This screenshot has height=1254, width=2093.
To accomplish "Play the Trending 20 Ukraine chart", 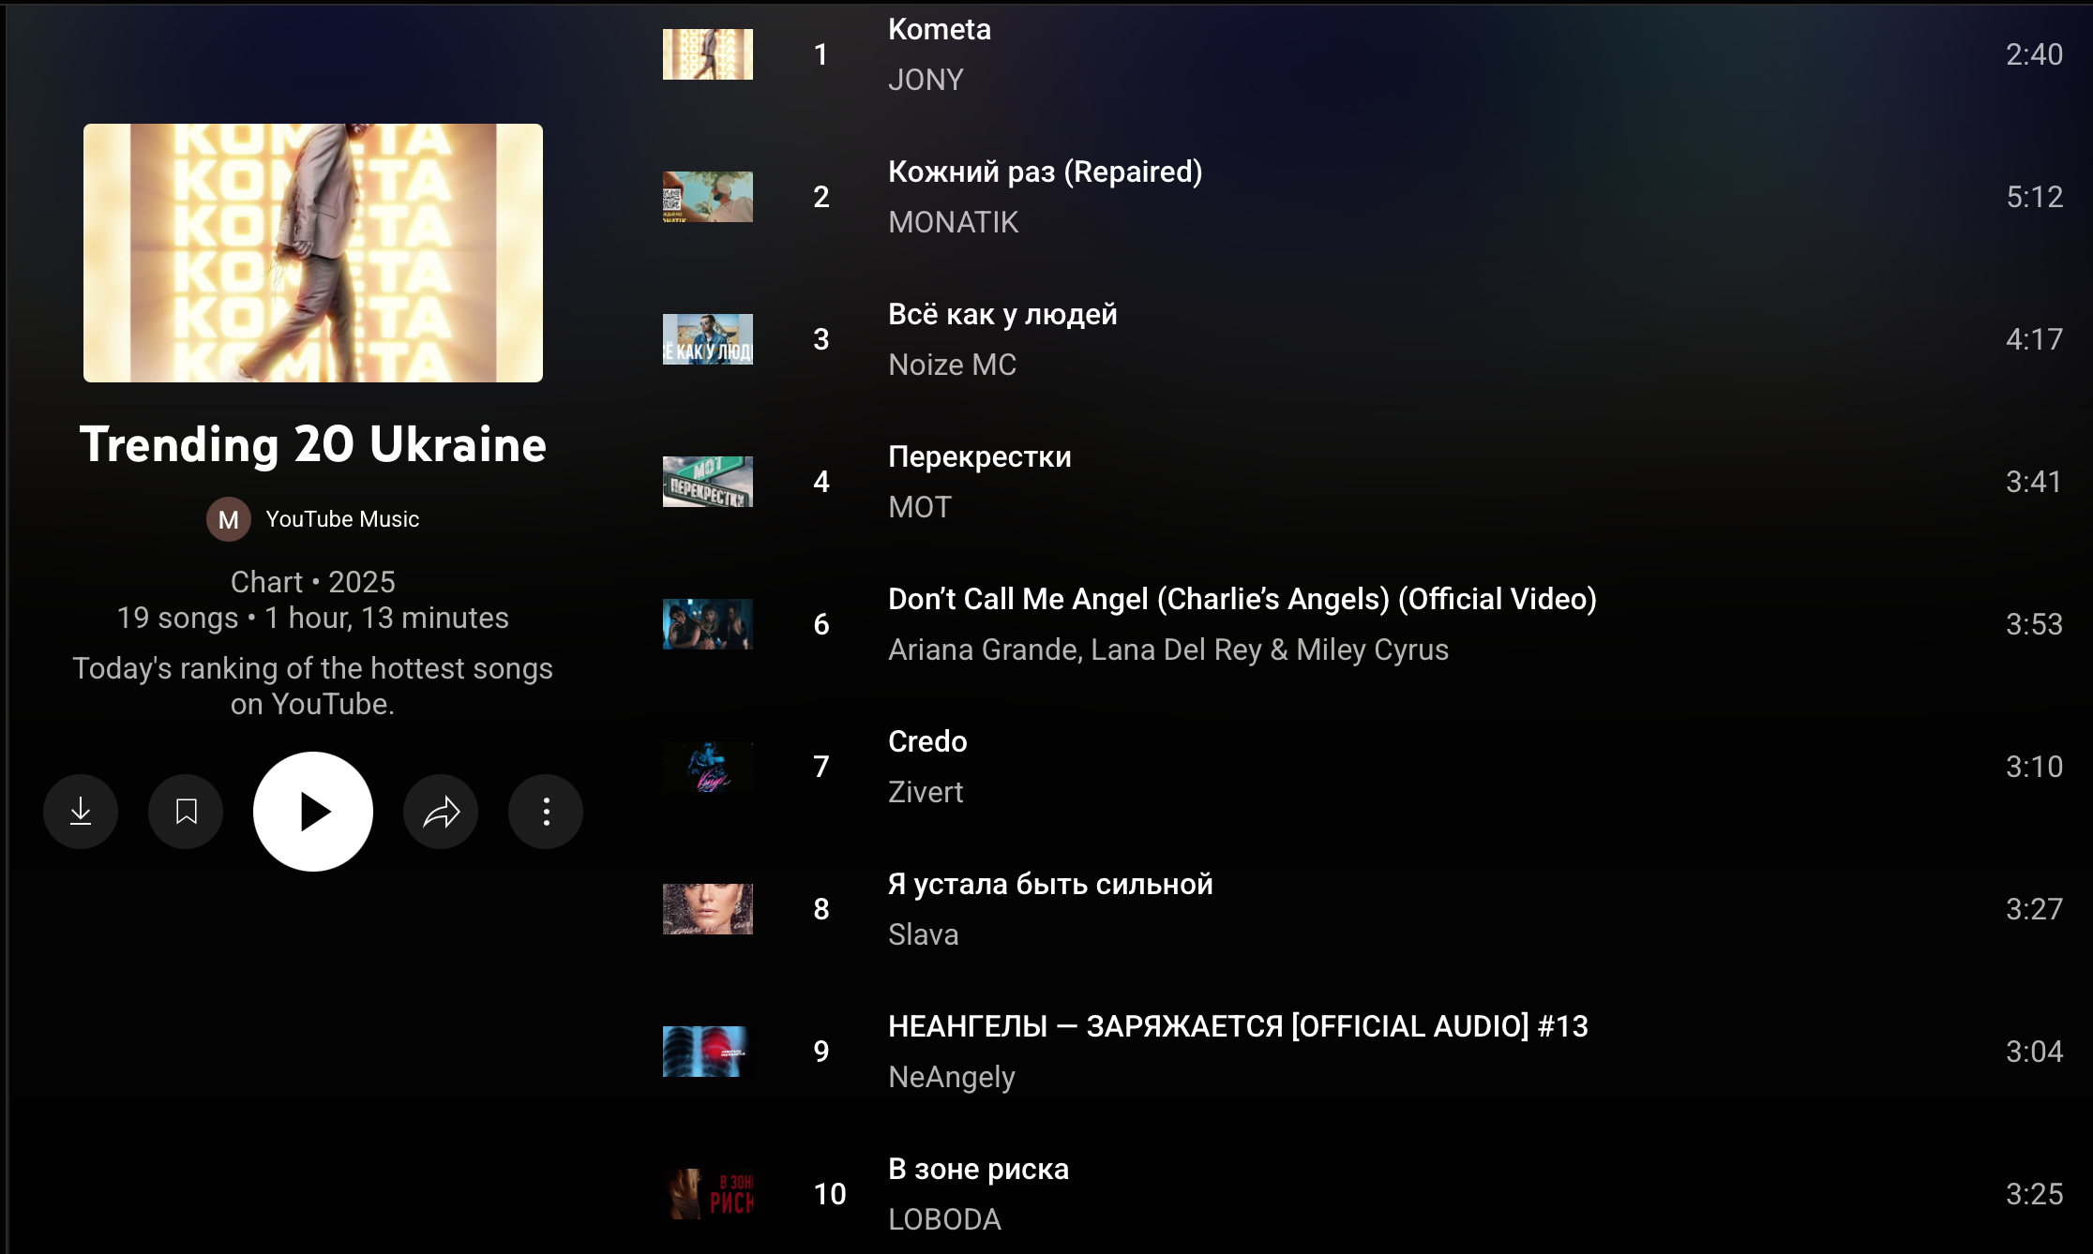I will pos(313,812).
